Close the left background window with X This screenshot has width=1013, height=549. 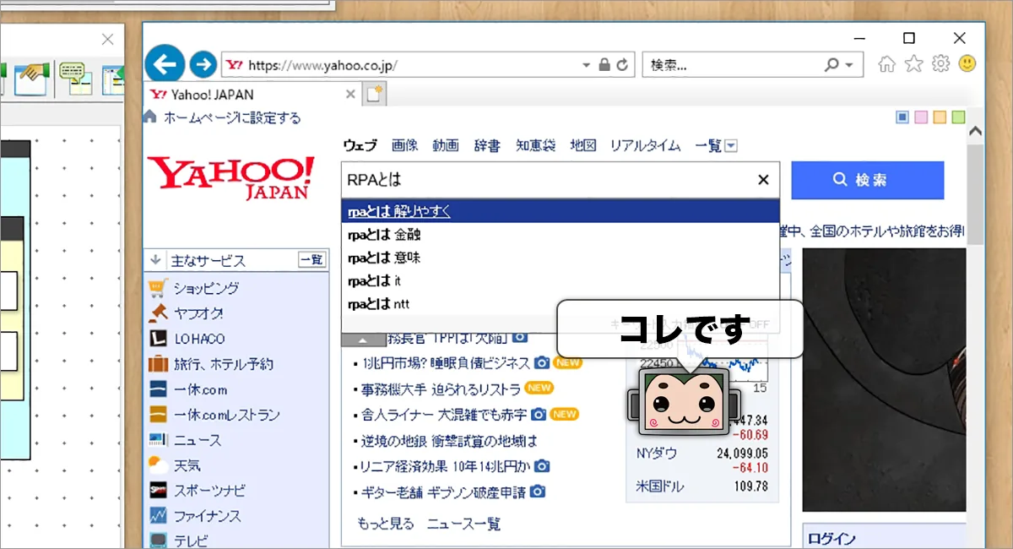(107, 39)
